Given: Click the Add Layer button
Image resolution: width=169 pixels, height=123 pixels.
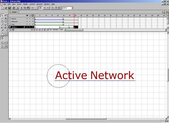Looking at the screenshot, I should pos(10,30).
